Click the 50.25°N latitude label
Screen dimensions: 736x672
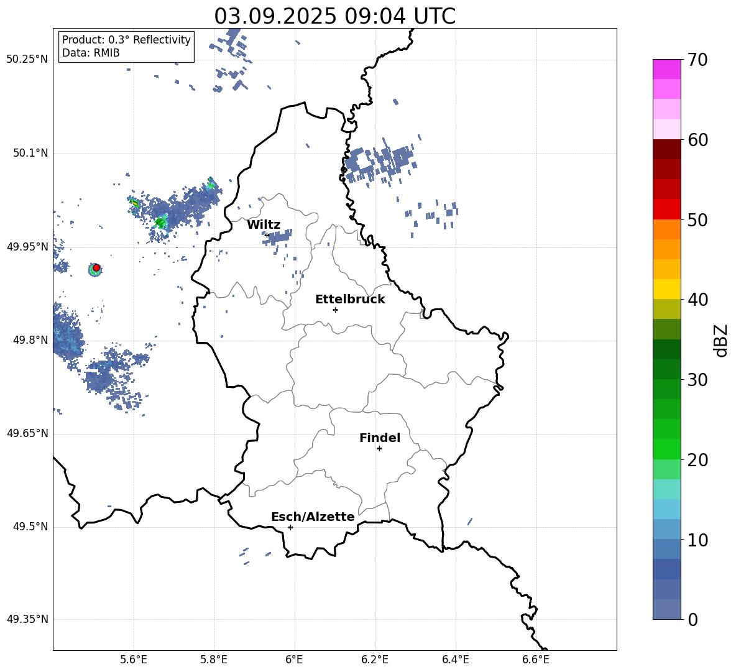click(27, 60)
